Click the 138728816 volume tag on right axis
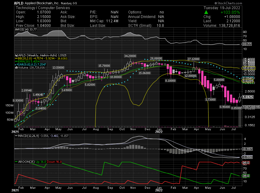Image resolution: width=260 pixels, height=193 pixels. pyautogui.click(x=251, y=107)
